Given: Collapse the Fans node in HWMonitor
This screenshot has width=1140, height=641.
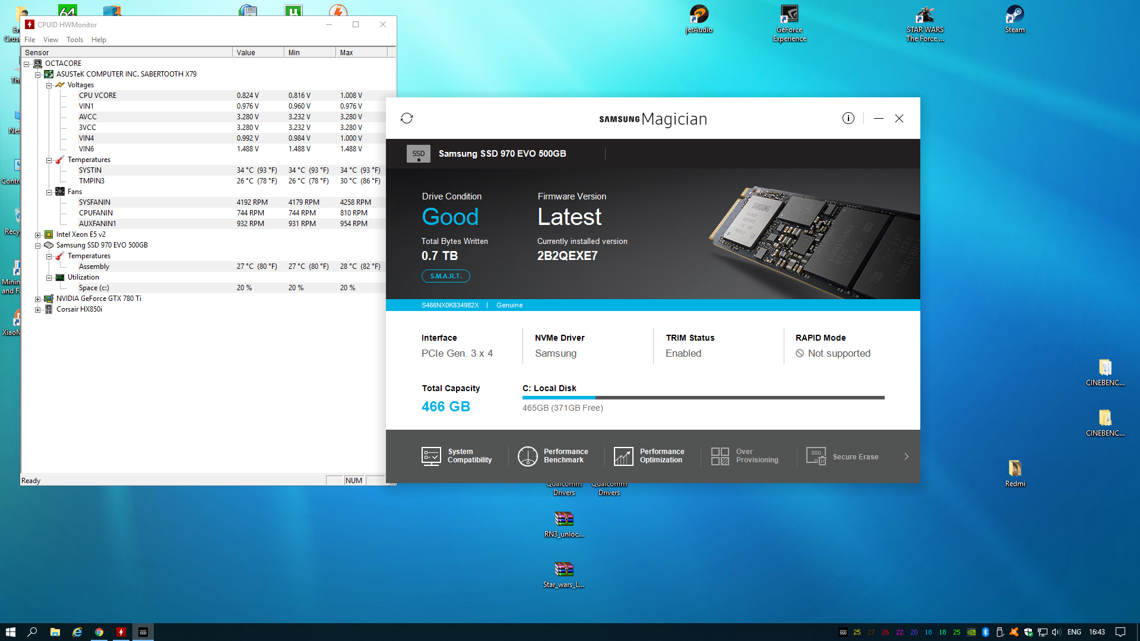Looking at the screenshot, I should pos(49,192).
